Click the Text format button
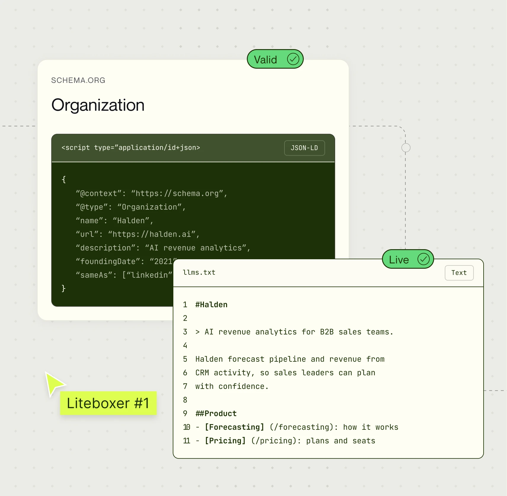This screenshot has width=507, height=496. [459, 273]
